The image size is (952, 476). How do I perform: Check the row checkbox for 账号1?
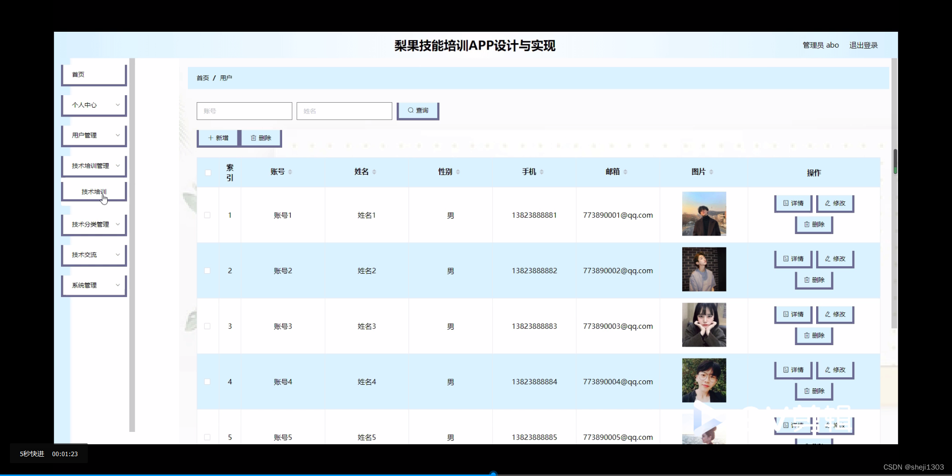(207, 215)
